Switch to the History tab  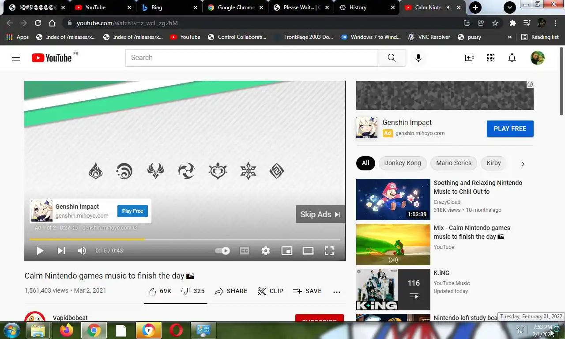click(x=367, y=8)
